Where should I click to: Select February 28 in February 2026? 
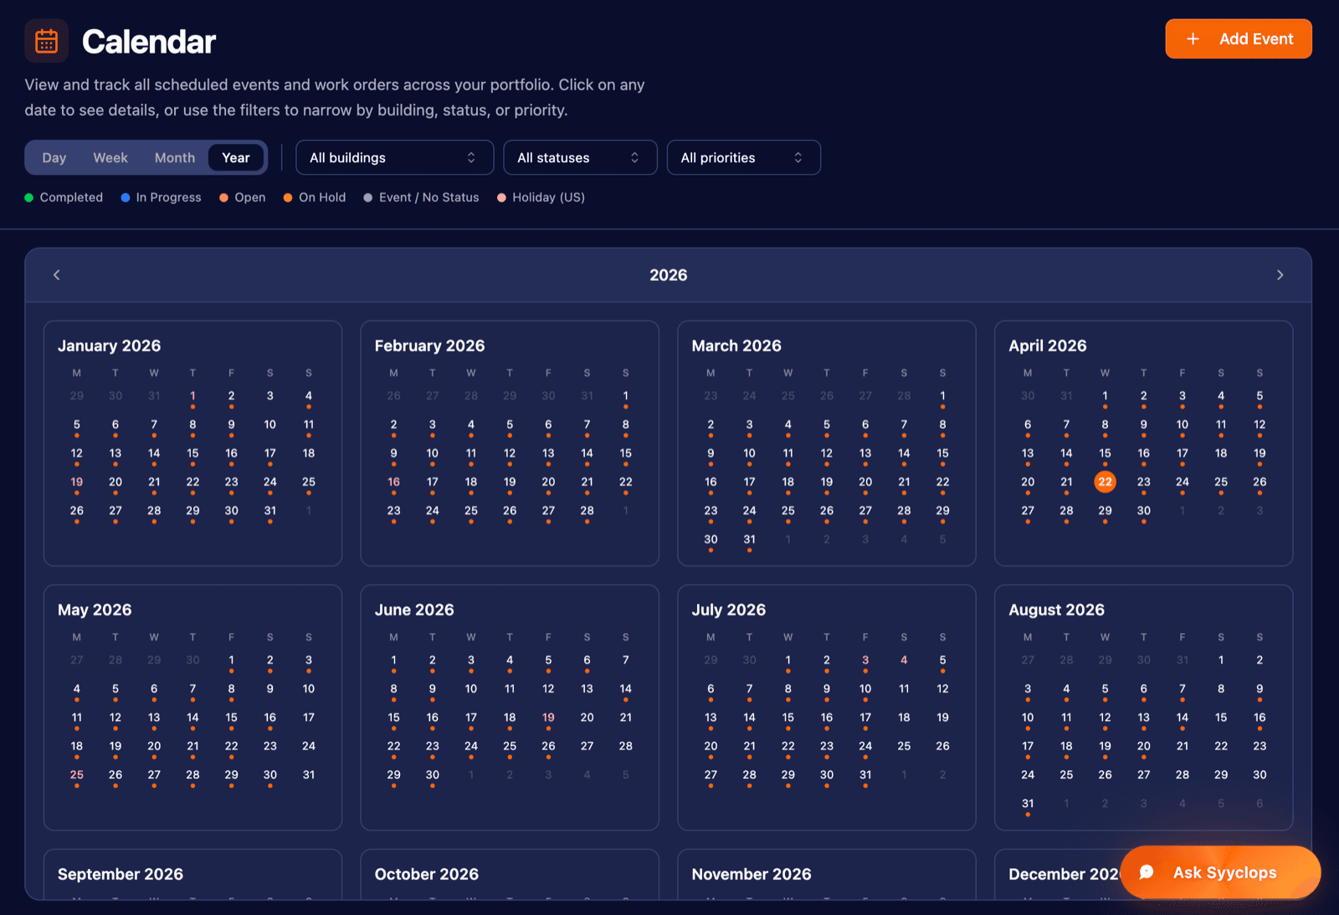[587, 511]
